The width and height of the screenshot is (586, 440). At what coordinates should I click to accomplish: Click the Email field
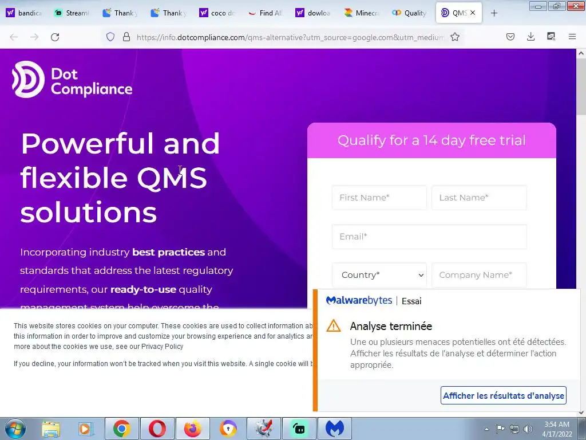pos(429,237)
